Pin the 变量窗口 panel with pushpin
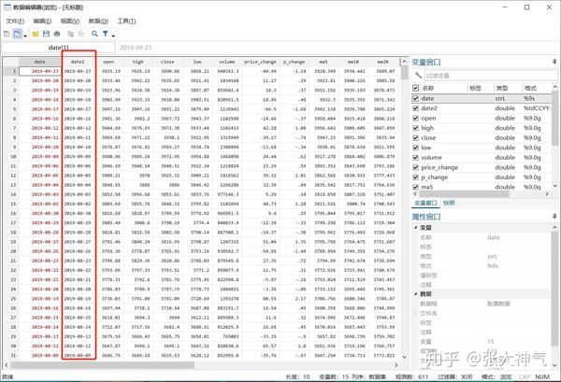Screen dimensions: 561x382 [x=554, y=62]
